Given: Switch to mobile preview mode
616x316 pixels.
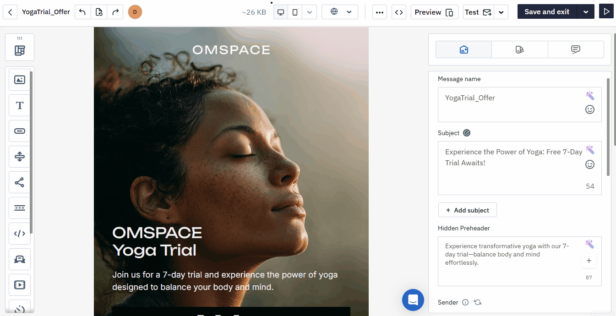Looking at the screenshot, I should click(x=295, y=12).
